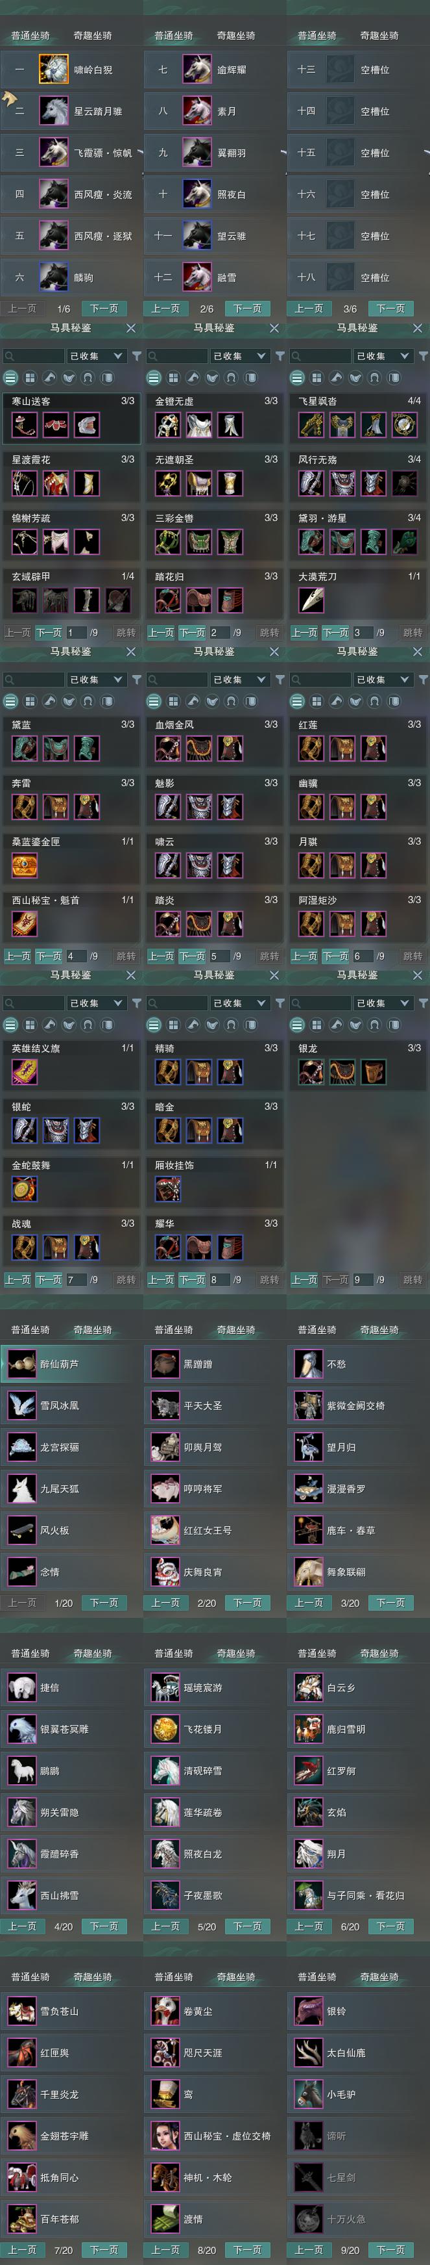Open 已收集 dropdown in the 飞星飒沓 panel
Viewport: 430px width, 2265px height.
[x=382, y=356]
